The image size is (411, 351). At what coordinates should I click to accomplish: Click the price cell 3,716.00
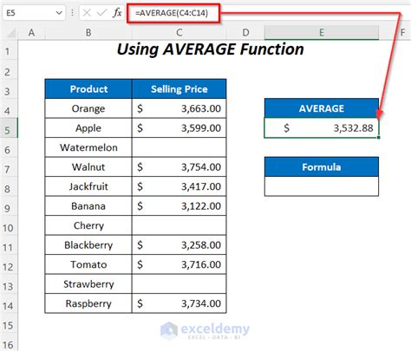click(x=179, y=264)
